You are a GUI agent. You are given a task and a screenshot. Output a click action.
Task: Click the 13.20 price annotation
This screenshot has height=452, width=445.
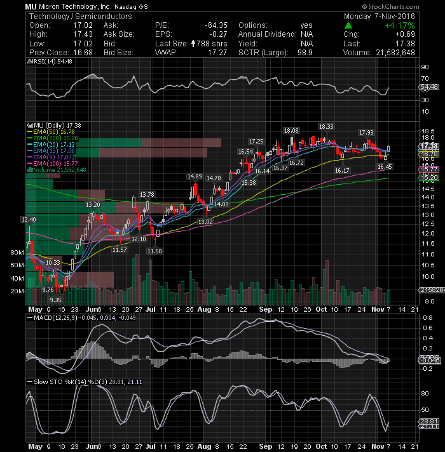point(93,205)
